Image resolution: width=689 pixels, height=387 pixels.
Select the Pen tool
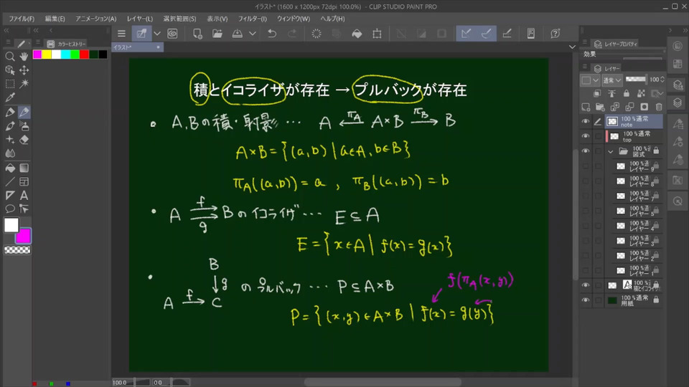pyautogui.click(x=9, y=113)
